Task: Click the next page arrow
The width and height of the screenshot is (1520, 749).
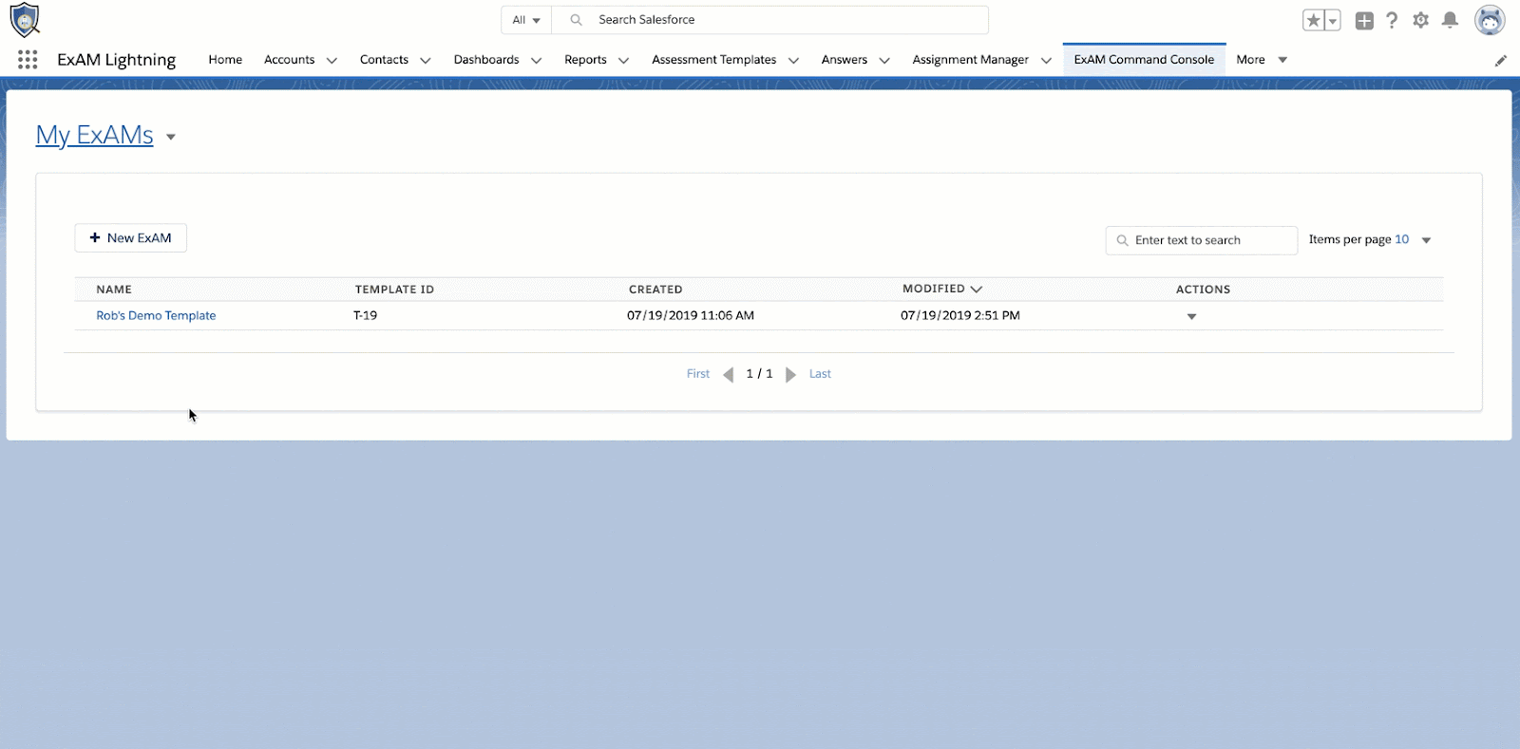Action: (790, 375)
